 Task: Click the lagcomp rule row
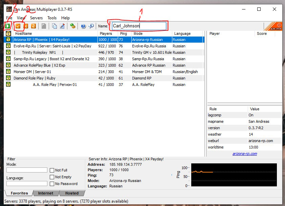coord(244,115)
